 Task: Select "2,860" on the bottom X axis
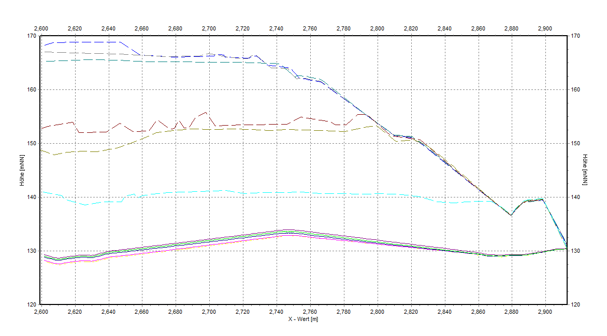pyautogui.click(x=479, y=312)
